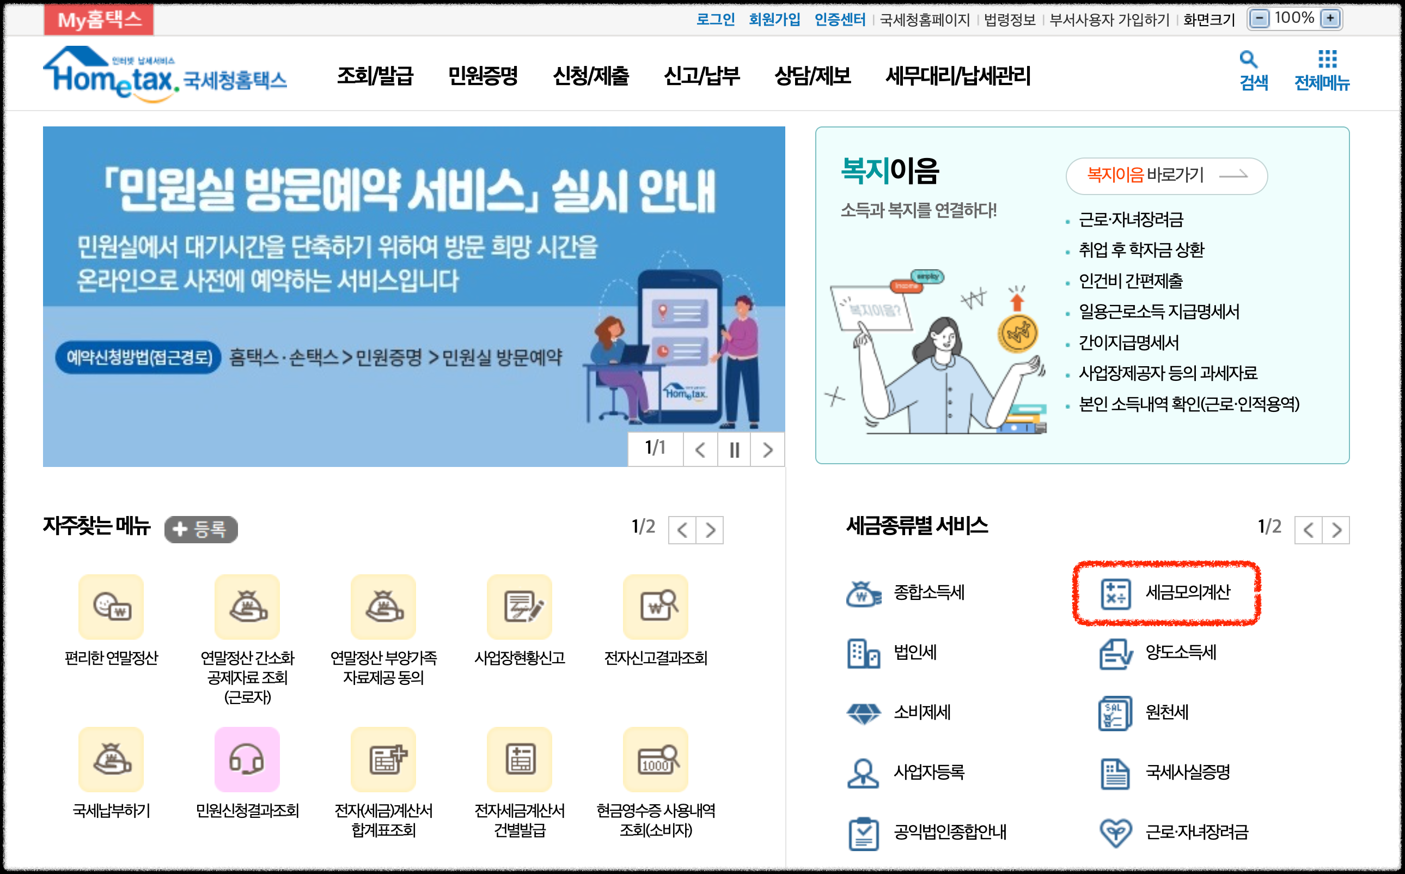Open the 전체메뉴 grid icon
The width and height of the screenshot is (1405, 874).
[1327, 59]
